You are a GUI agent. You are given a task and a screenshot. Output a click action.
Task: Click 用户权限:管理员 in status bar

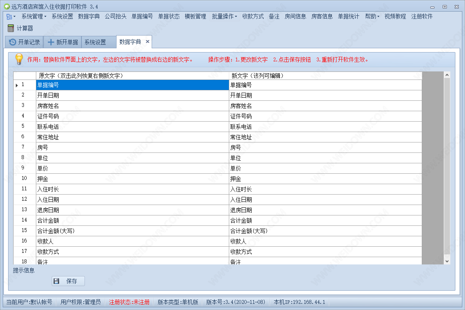click(80, 302)
